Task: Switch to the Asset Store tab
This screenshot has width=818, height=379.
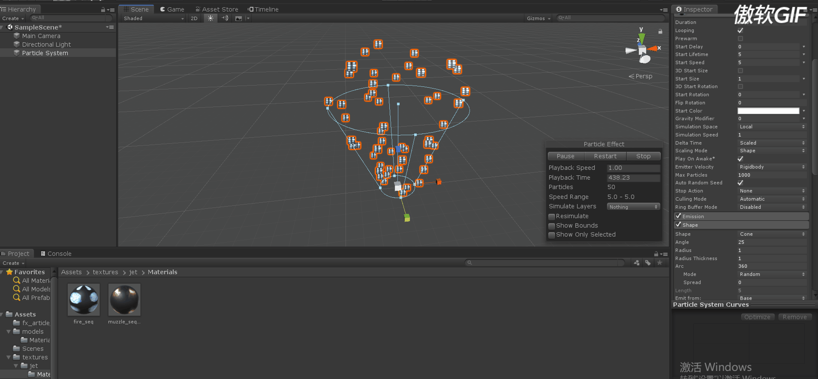Action: [217, 9]
